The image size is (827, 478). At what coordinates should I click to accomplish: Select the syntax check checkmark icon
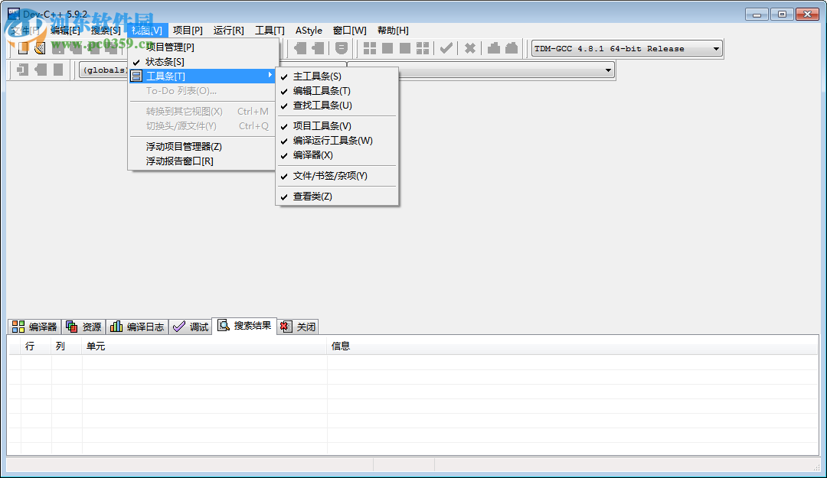point(446,48)
